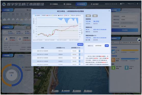Toggle the 监测降雨 legend series
Screen dimensions: 142x95
(37, 16)
